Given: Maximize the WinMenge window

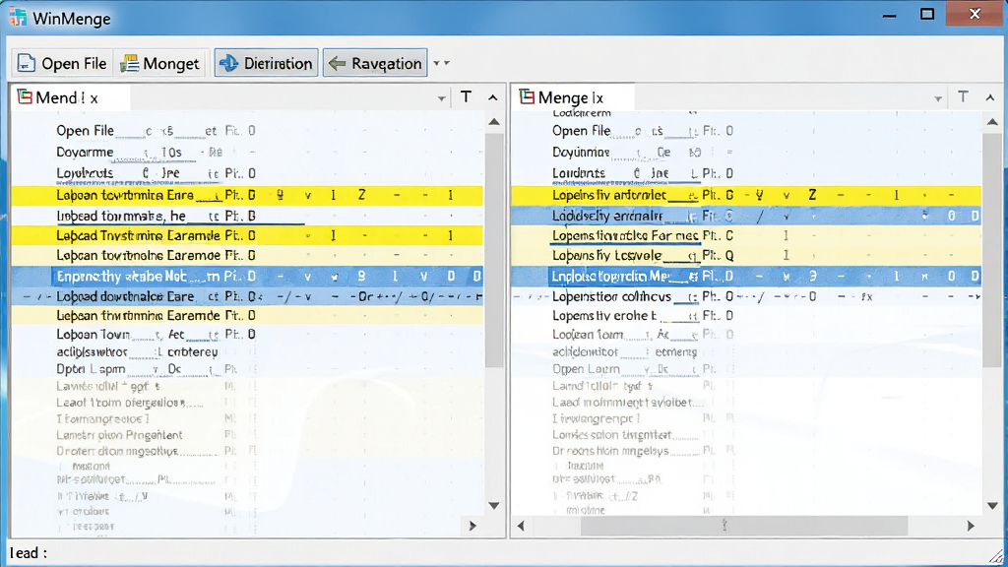Looking at the screenshot, I should (927, 14).
